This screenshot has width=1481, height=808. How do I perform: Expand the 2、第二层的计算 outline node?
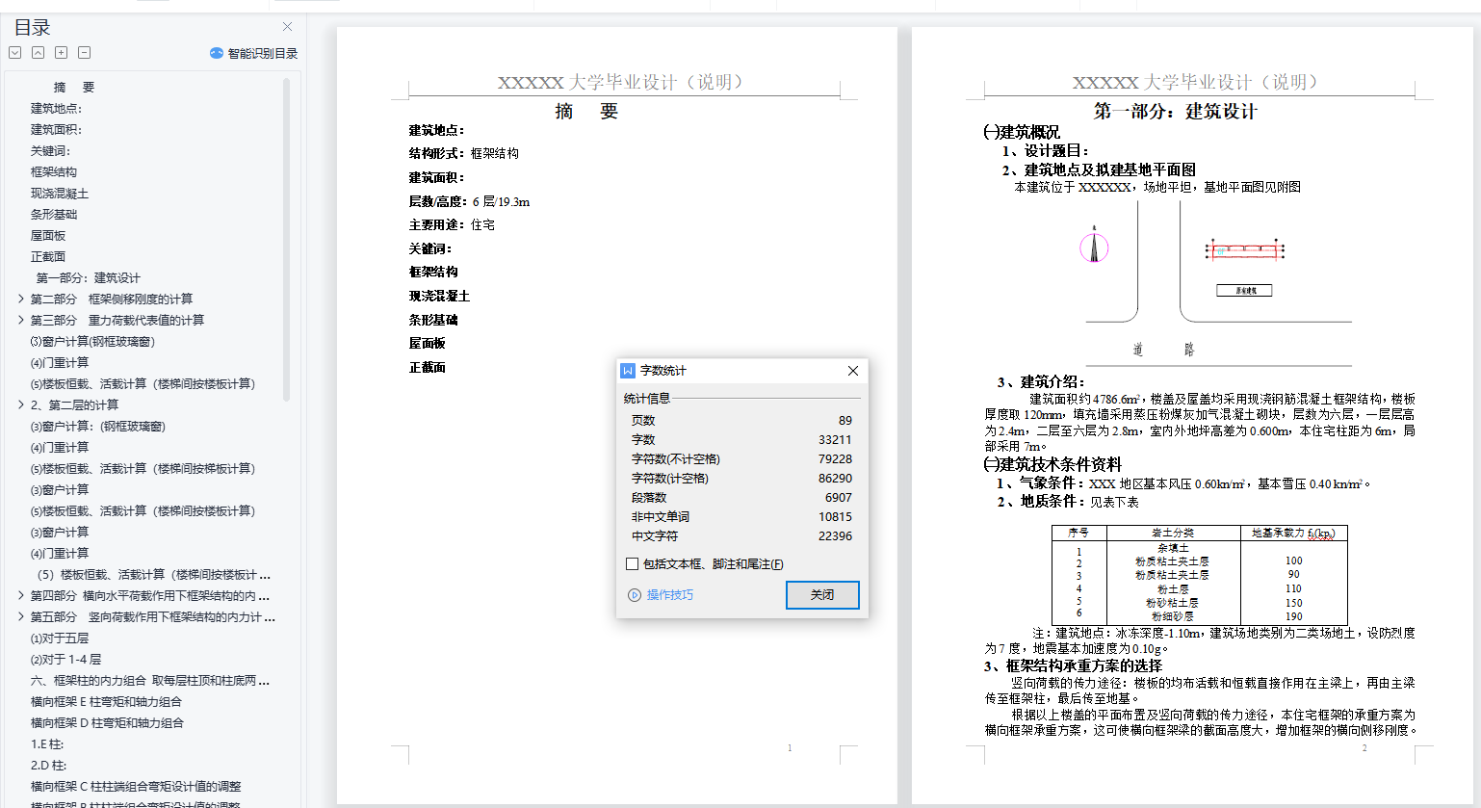(20, 404)
